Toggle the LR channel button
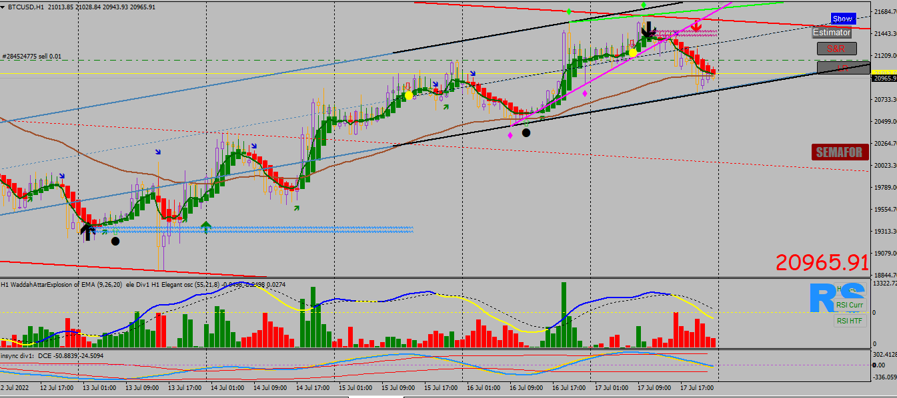 point(843,68)
